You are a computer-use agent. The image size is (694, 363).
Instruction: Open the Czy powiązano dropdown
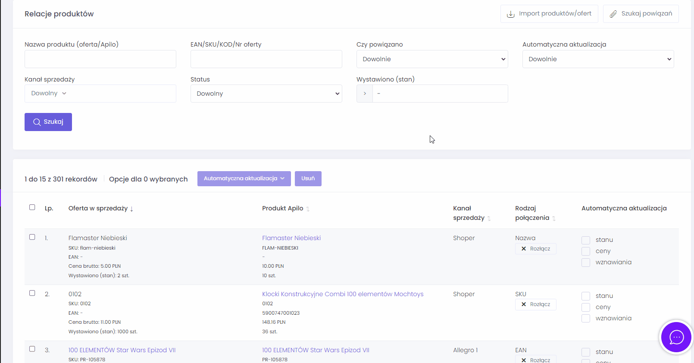click(432, 59)
